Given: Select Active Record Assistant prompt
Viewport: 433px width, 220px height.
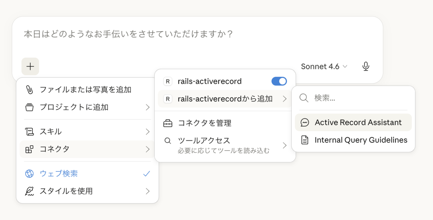Looking at the screenshot, I should pyautogui.click(x=353, y=122).
